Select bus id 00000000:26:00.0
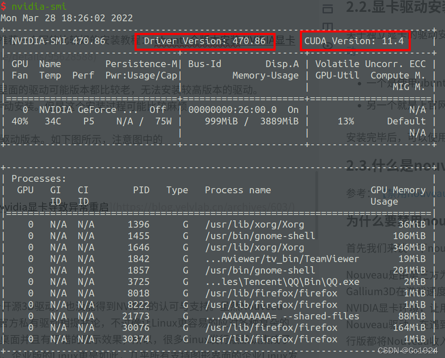 point(232,110)
